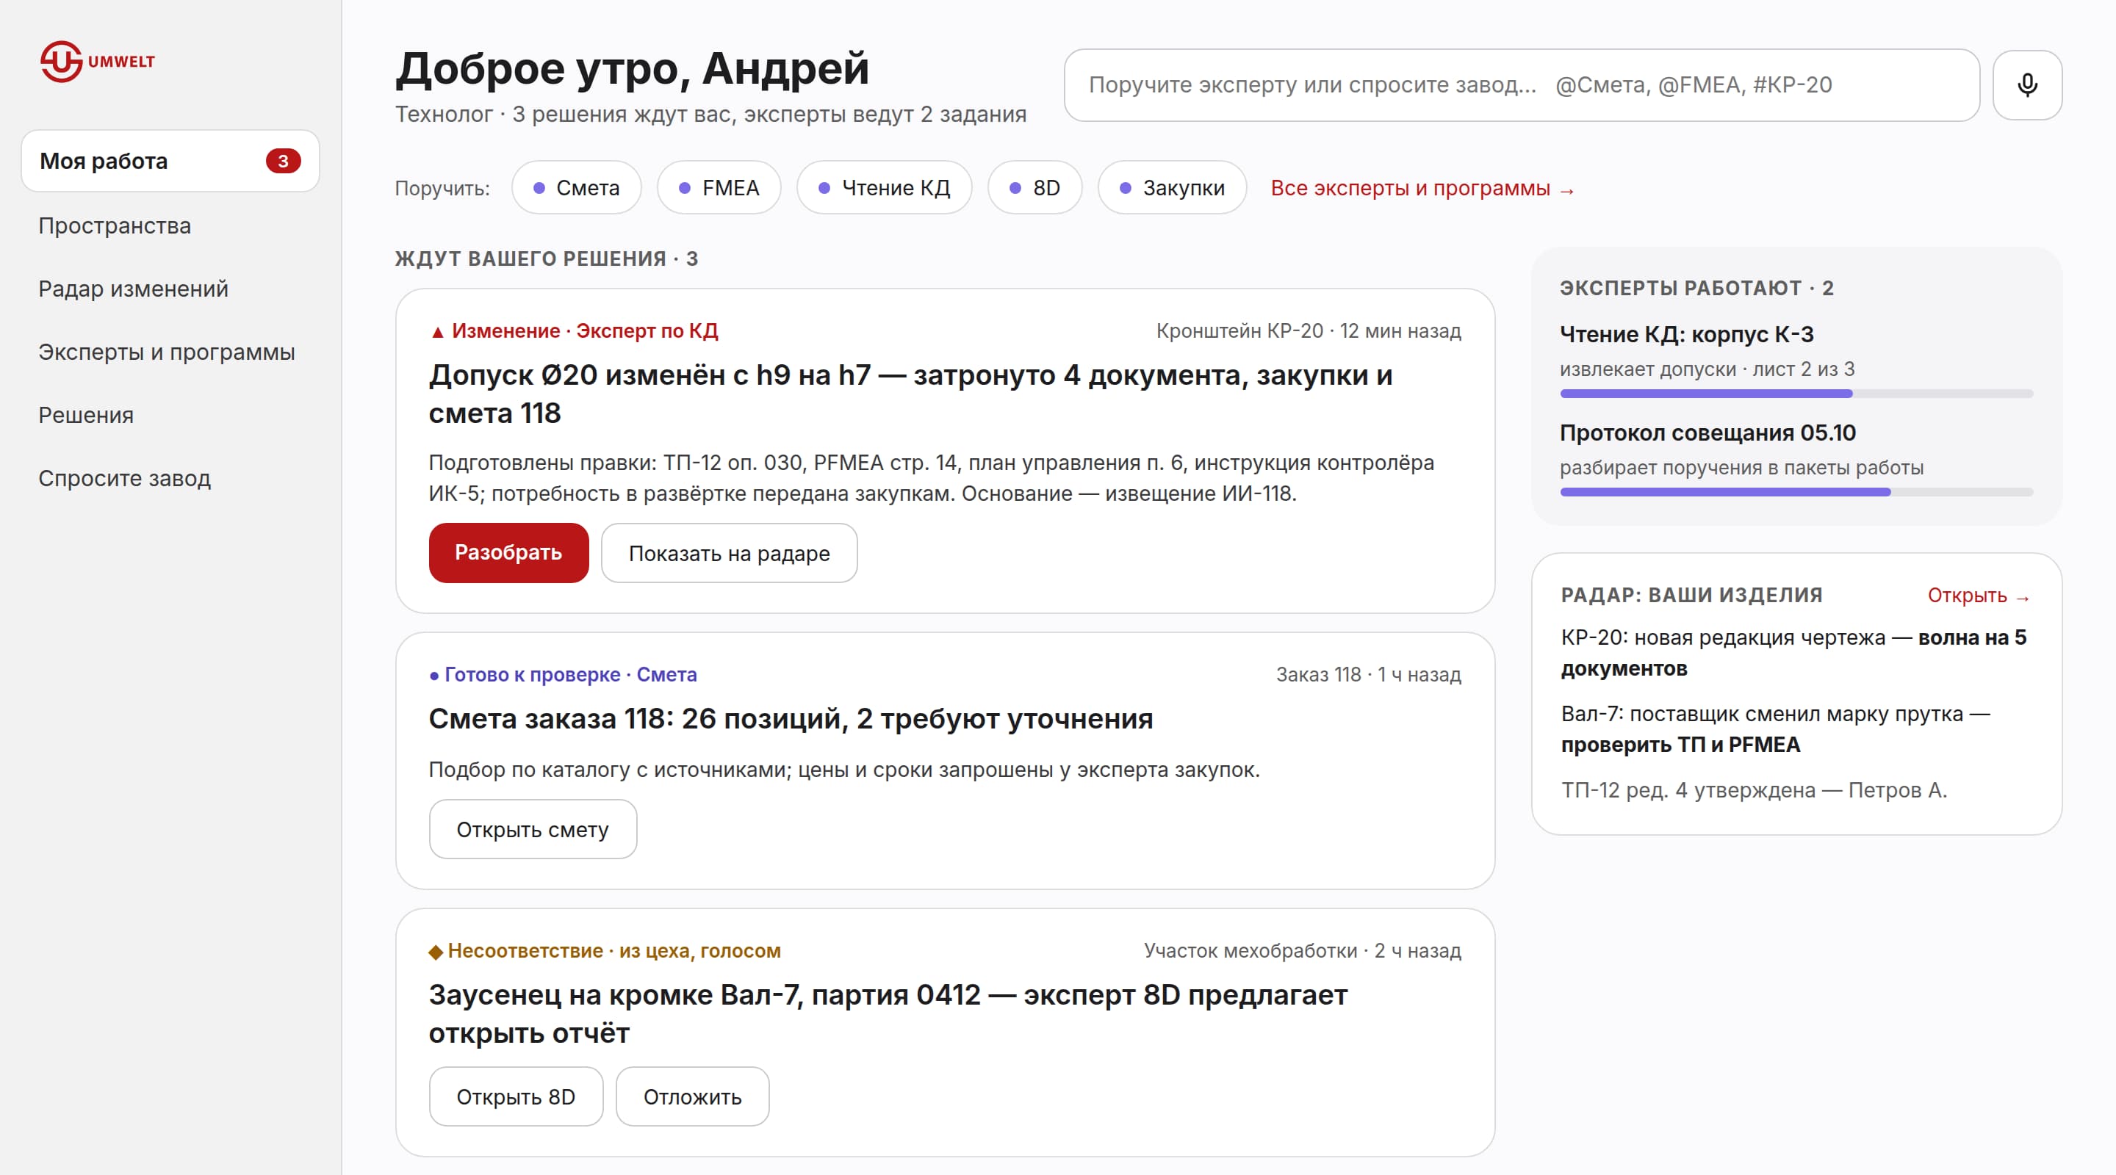
Task: Click the expert request search field
Action: [x=1522, y=84]
